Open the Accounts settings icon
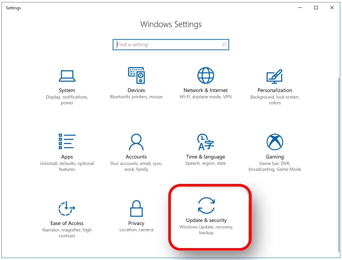The width and height of the screenshot is (342, 260). [136, 142]
